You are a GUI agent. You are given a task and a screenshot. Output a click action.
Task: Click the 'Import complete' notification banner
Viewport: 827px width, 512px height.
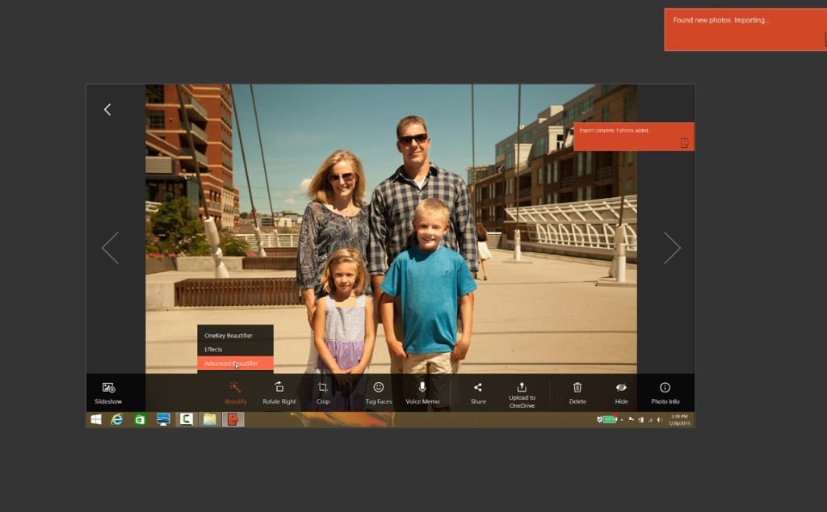point(633,136)
